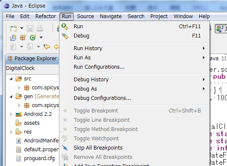Viewport: 227px width, 166px height.
Task: Open the New wizard dropdown arrow
Action: pyautogui.click(x=21, y=28)
